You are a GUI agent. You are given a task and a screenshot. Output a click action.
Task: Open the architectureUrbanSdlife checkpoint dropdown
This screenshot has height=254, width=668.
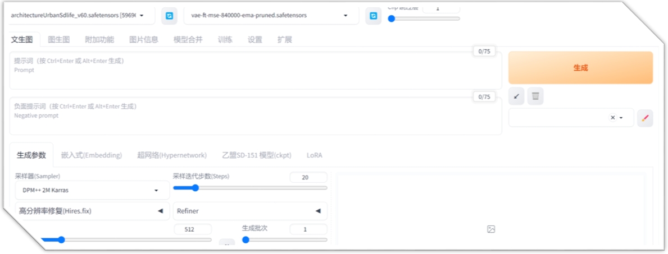click(x=79, y=16)
